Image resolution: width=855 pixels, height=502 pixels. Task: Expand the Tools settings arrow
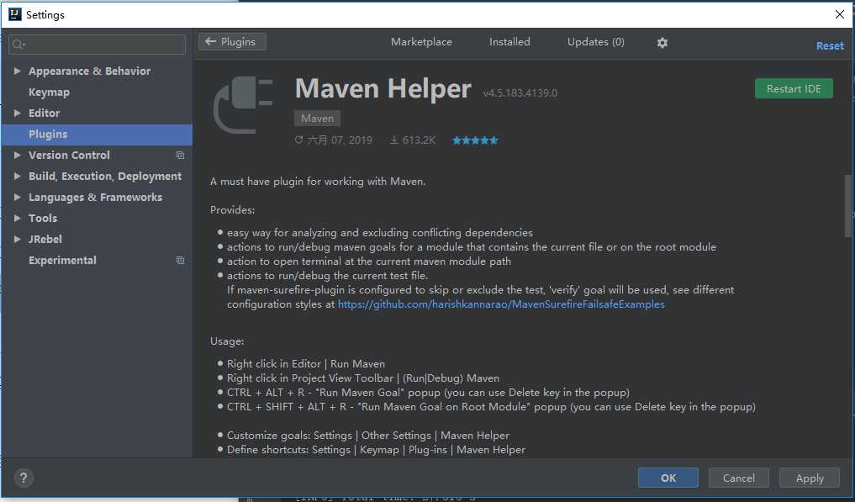tap(17, 219)
